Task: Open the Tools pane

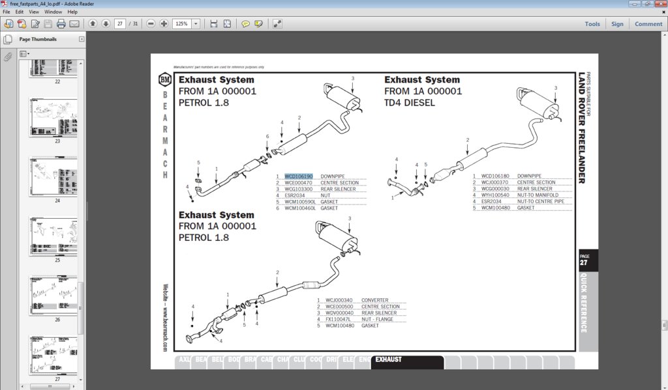Action: [x=592, y=24]
